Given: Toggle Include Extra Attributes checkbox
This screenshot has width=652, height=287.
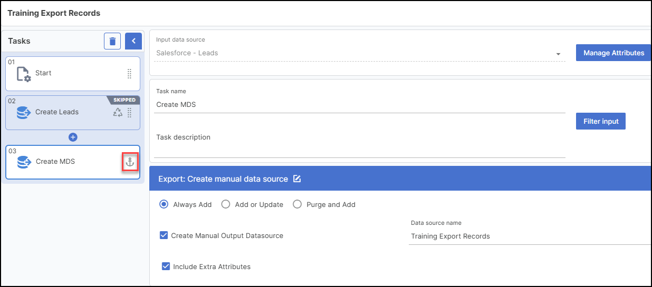Looking at the screenshot, I should click(x=166, y=266).
